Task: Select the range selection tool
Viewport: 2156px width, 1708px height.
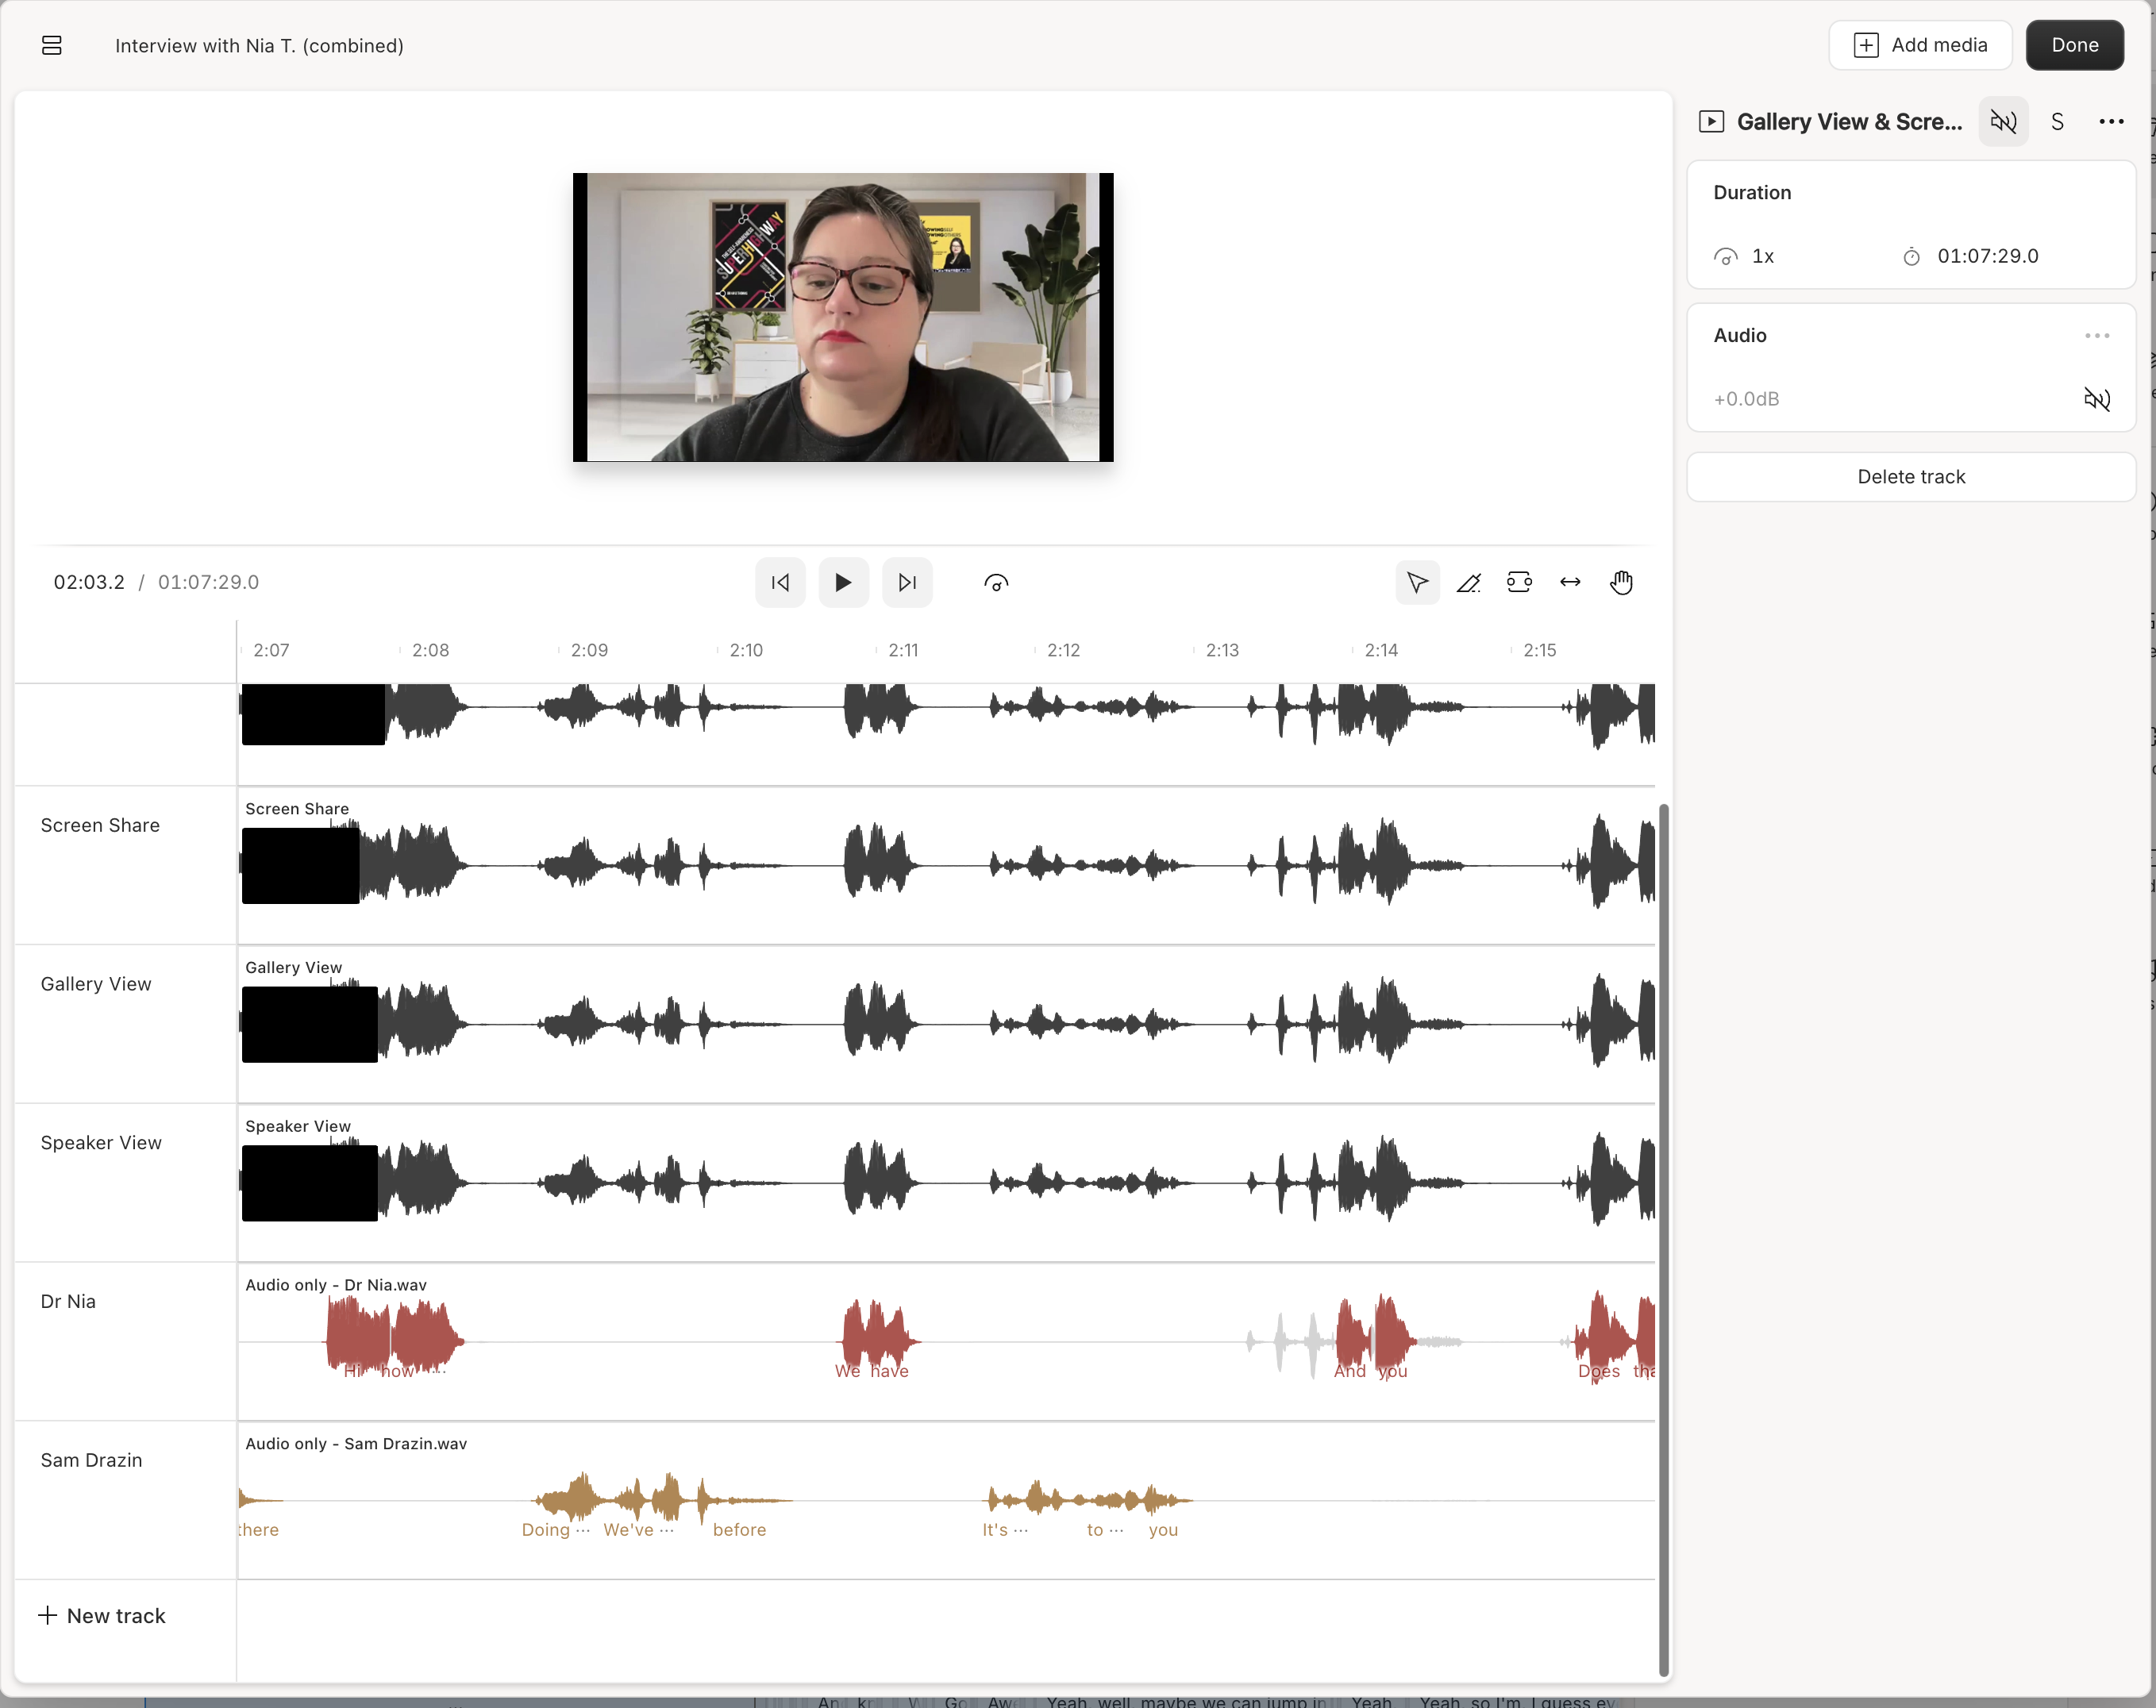Action: (x=1519, y=582)
